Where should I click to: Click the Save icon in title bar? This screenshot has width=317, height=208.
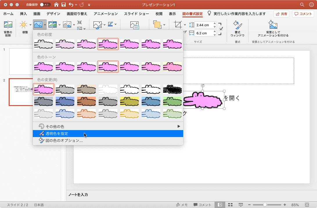tap(63, 5)
